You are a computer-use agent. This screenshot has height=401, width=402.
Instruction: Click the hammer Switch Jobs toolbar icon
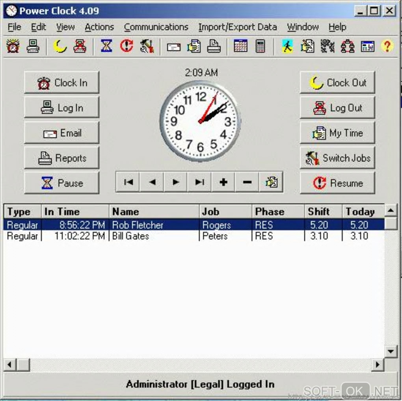[x=147, y=46]
